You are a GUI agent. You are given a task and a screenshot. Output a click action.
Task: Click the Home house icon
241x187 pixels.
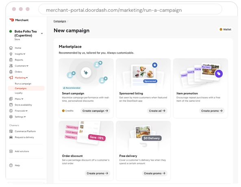[x=11, y=48]
